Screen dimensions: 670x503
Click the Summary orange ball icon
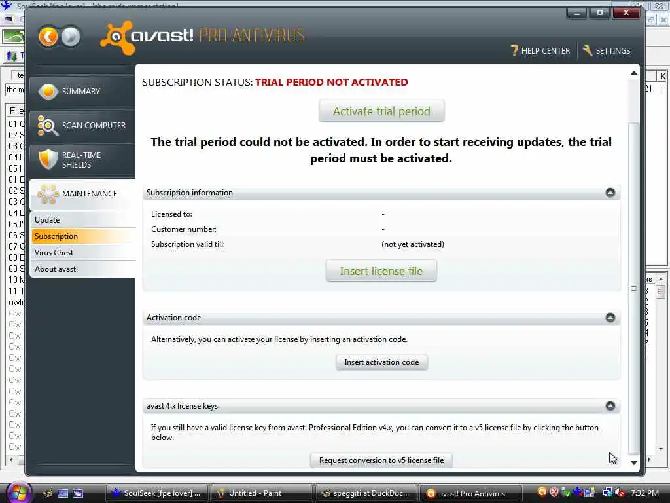[x=48, y=91]
